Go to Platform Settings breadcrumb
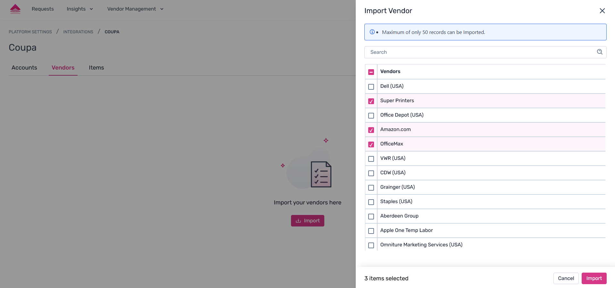This screenshot has width=615, height=288. click(30, 32)
